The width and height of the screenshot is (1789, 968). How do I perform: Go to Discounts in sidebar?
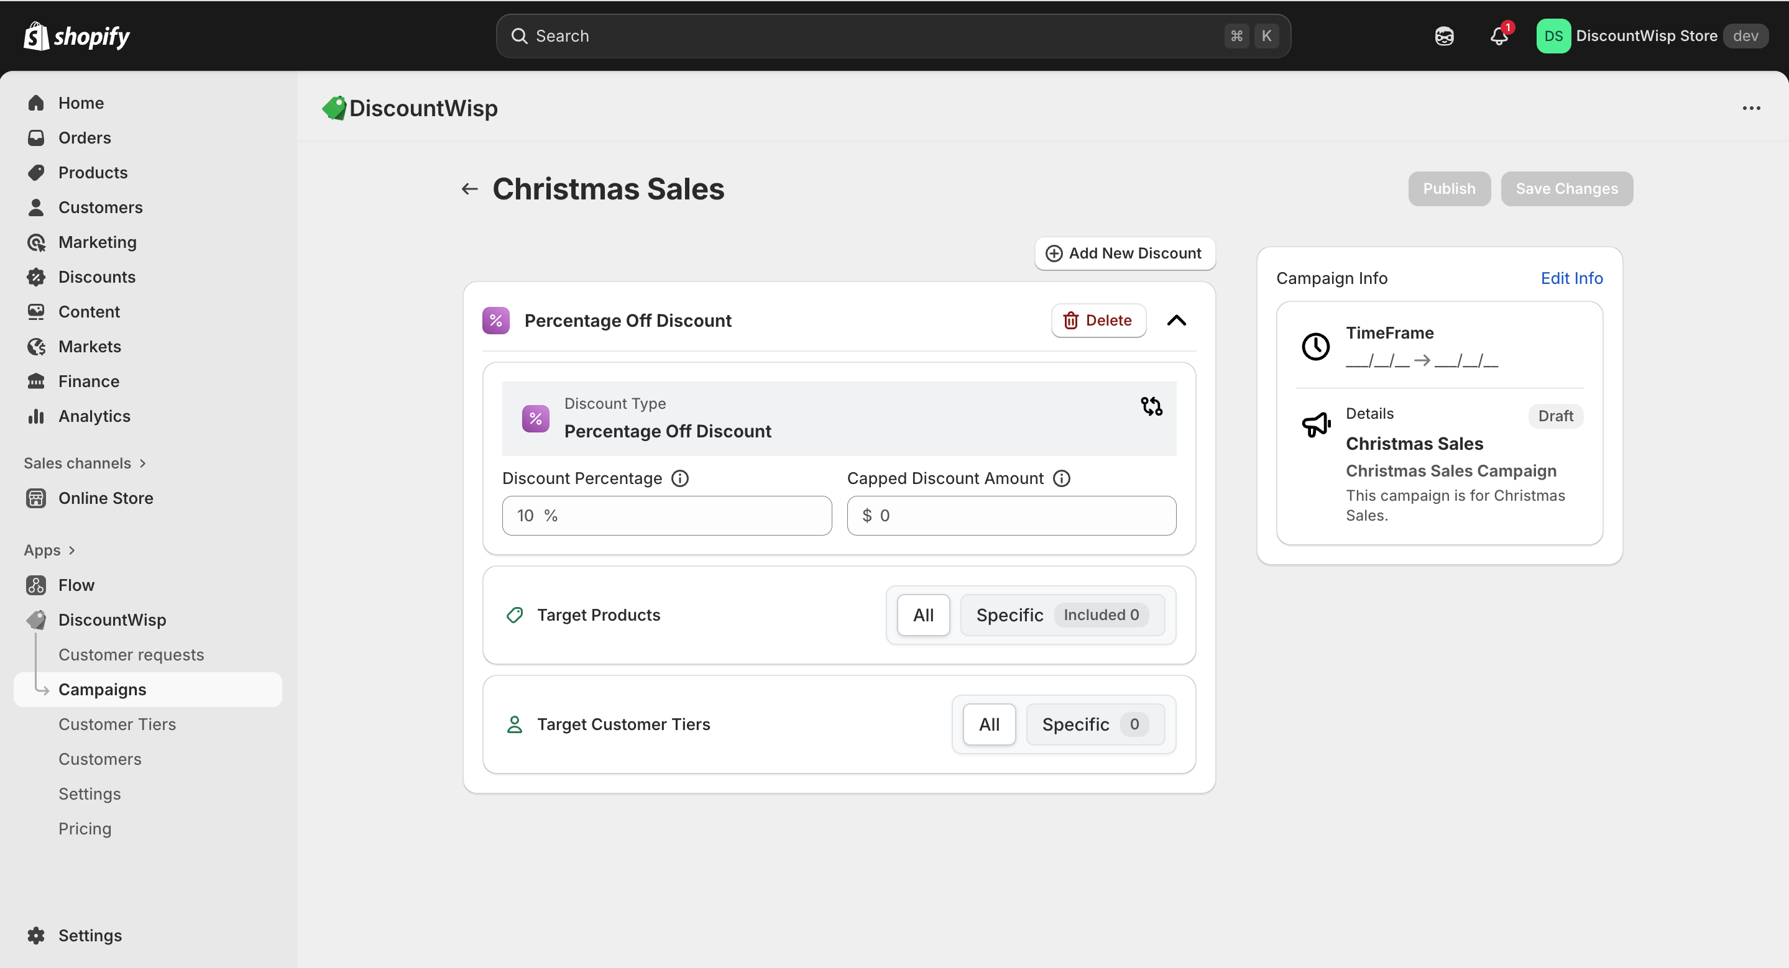[96, 277]
